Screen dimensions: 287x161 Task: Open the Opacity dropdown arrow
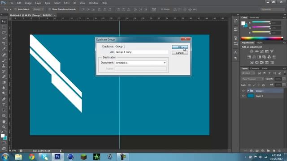pyautogui.click(x=284, y=79)
